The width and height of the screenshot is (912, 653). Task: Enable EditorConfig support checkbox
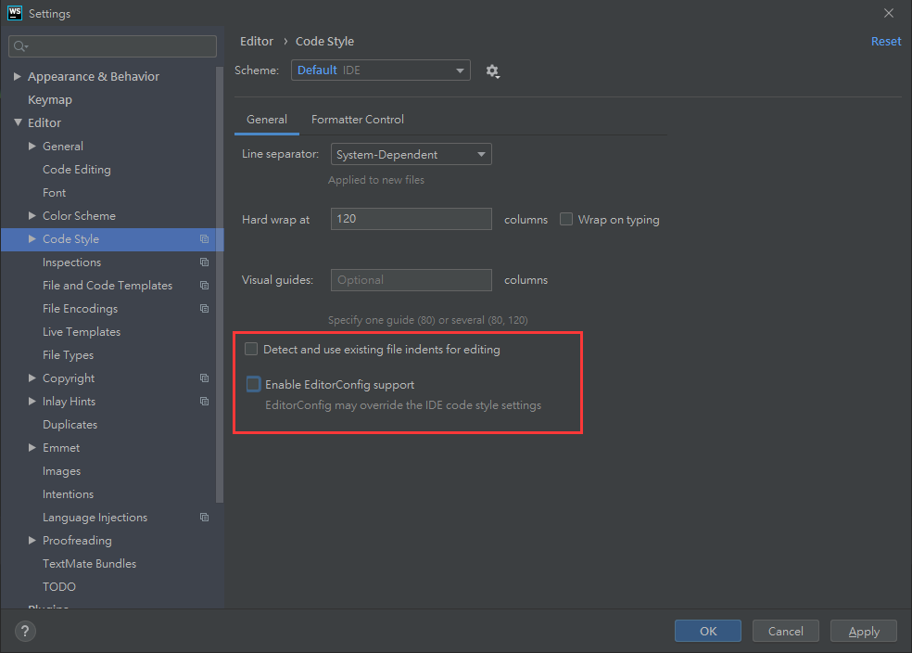253,384
